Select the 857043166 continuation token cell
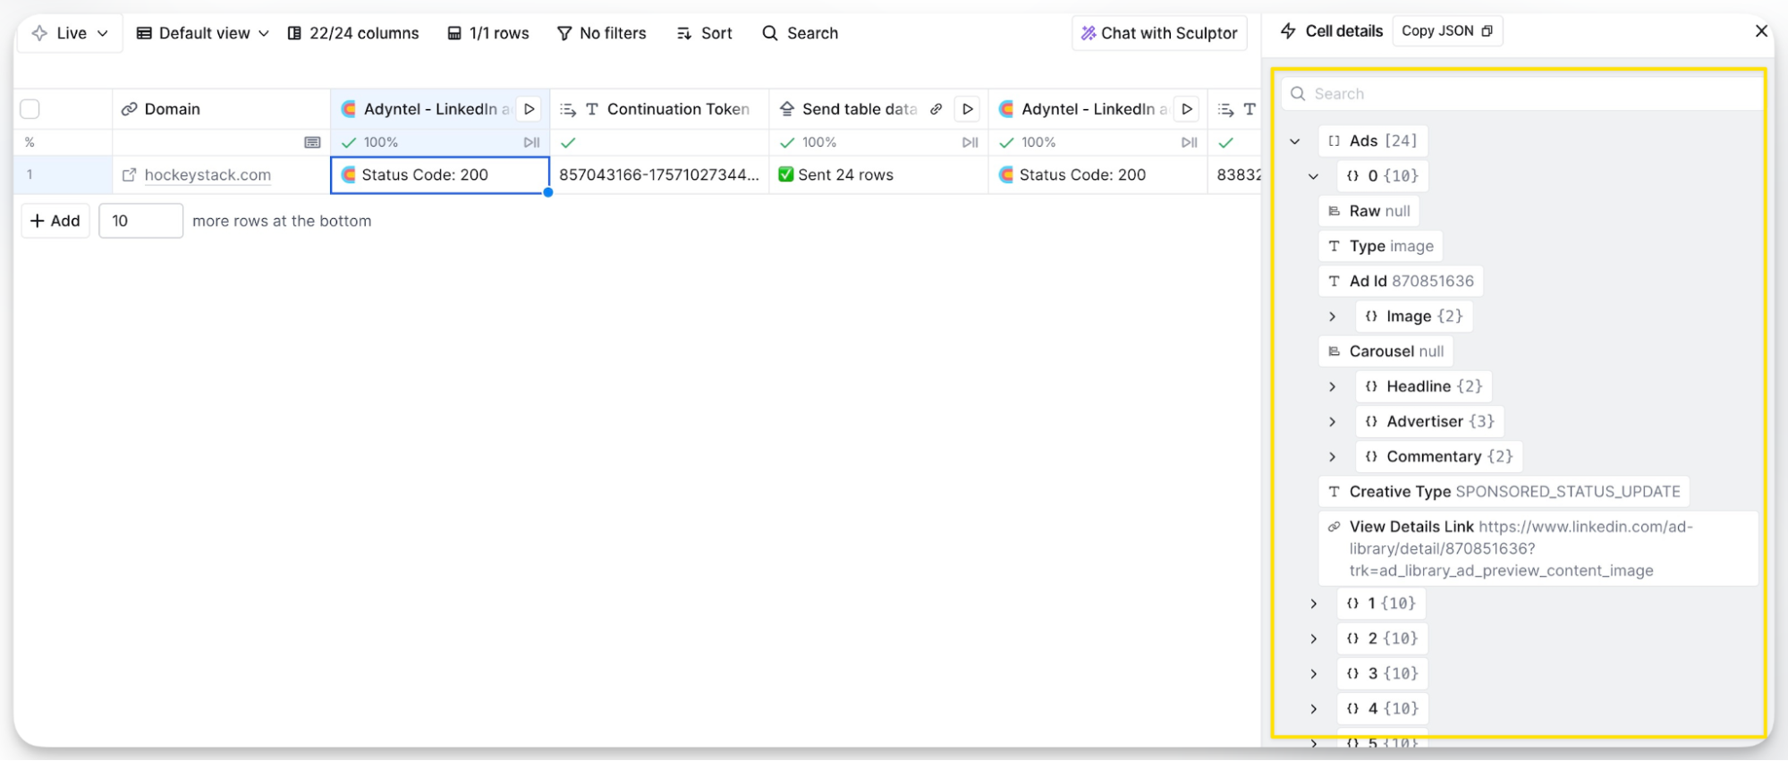Viewport: 1788px width, 761px height. 659,175
